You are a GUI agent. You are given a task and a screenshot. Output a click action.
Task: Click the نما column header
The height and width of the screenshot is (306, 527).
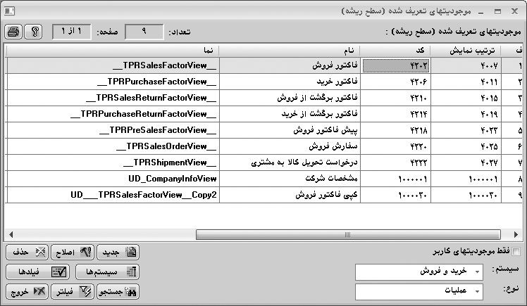(x=113, y=50)
